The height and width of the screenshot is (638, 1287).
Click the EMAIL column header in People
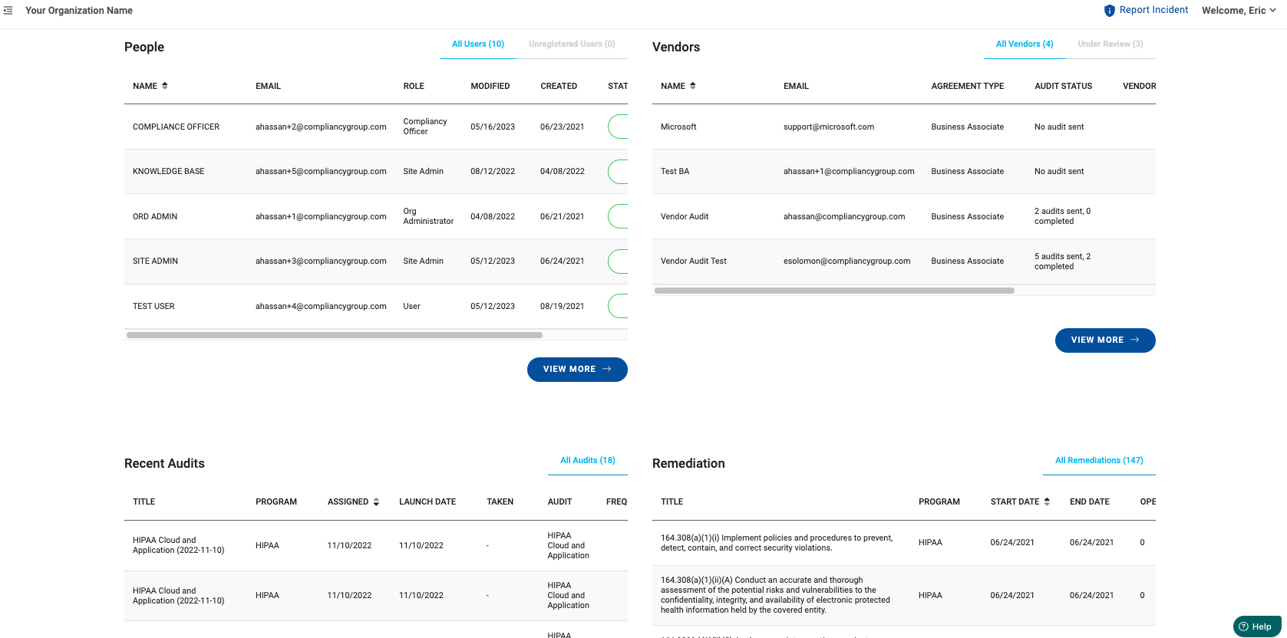tap(268, 86)
